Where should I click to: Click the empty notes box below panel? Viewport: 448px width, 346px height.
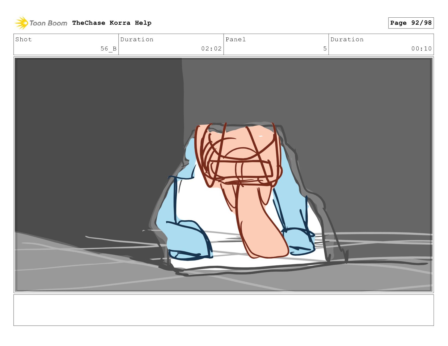(x=223, y=310)
